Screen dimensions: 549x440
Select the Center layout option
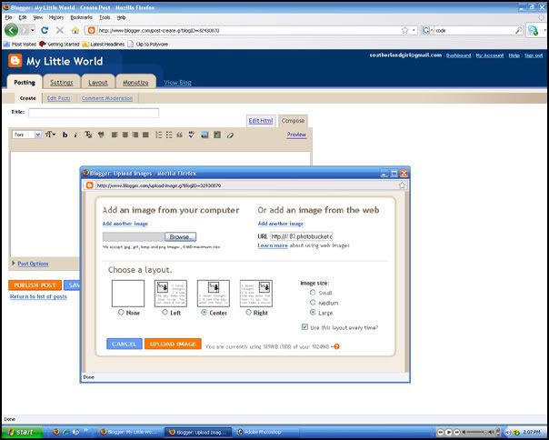[x=205, y=312]
